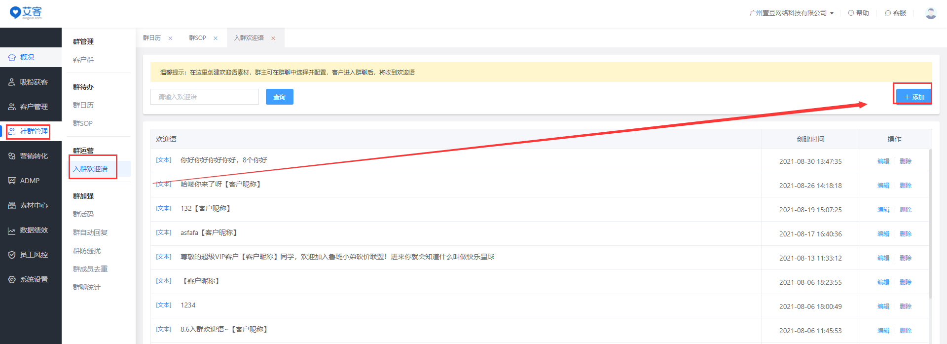Click the blue 添加 button

click(913, 97)
